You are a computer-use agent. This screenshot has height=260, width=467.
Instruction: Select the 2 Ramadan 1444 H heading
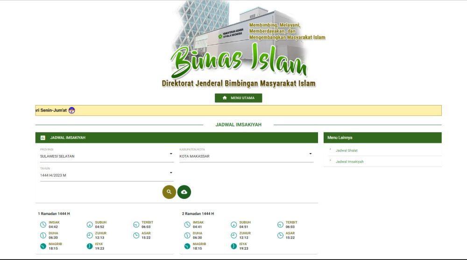[x=198, y=213]
